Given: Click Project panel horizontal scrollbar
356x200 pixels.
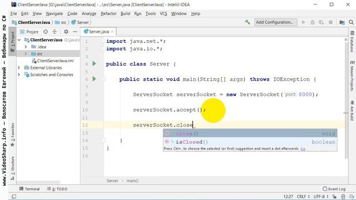Looking at the screenshot, I should (38, 182).
